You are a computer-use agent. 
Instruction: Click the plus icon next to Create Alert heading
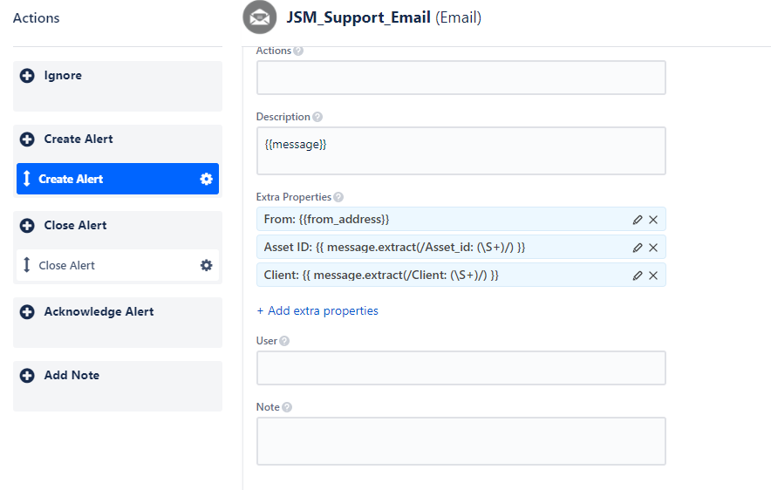click(27, 140)
